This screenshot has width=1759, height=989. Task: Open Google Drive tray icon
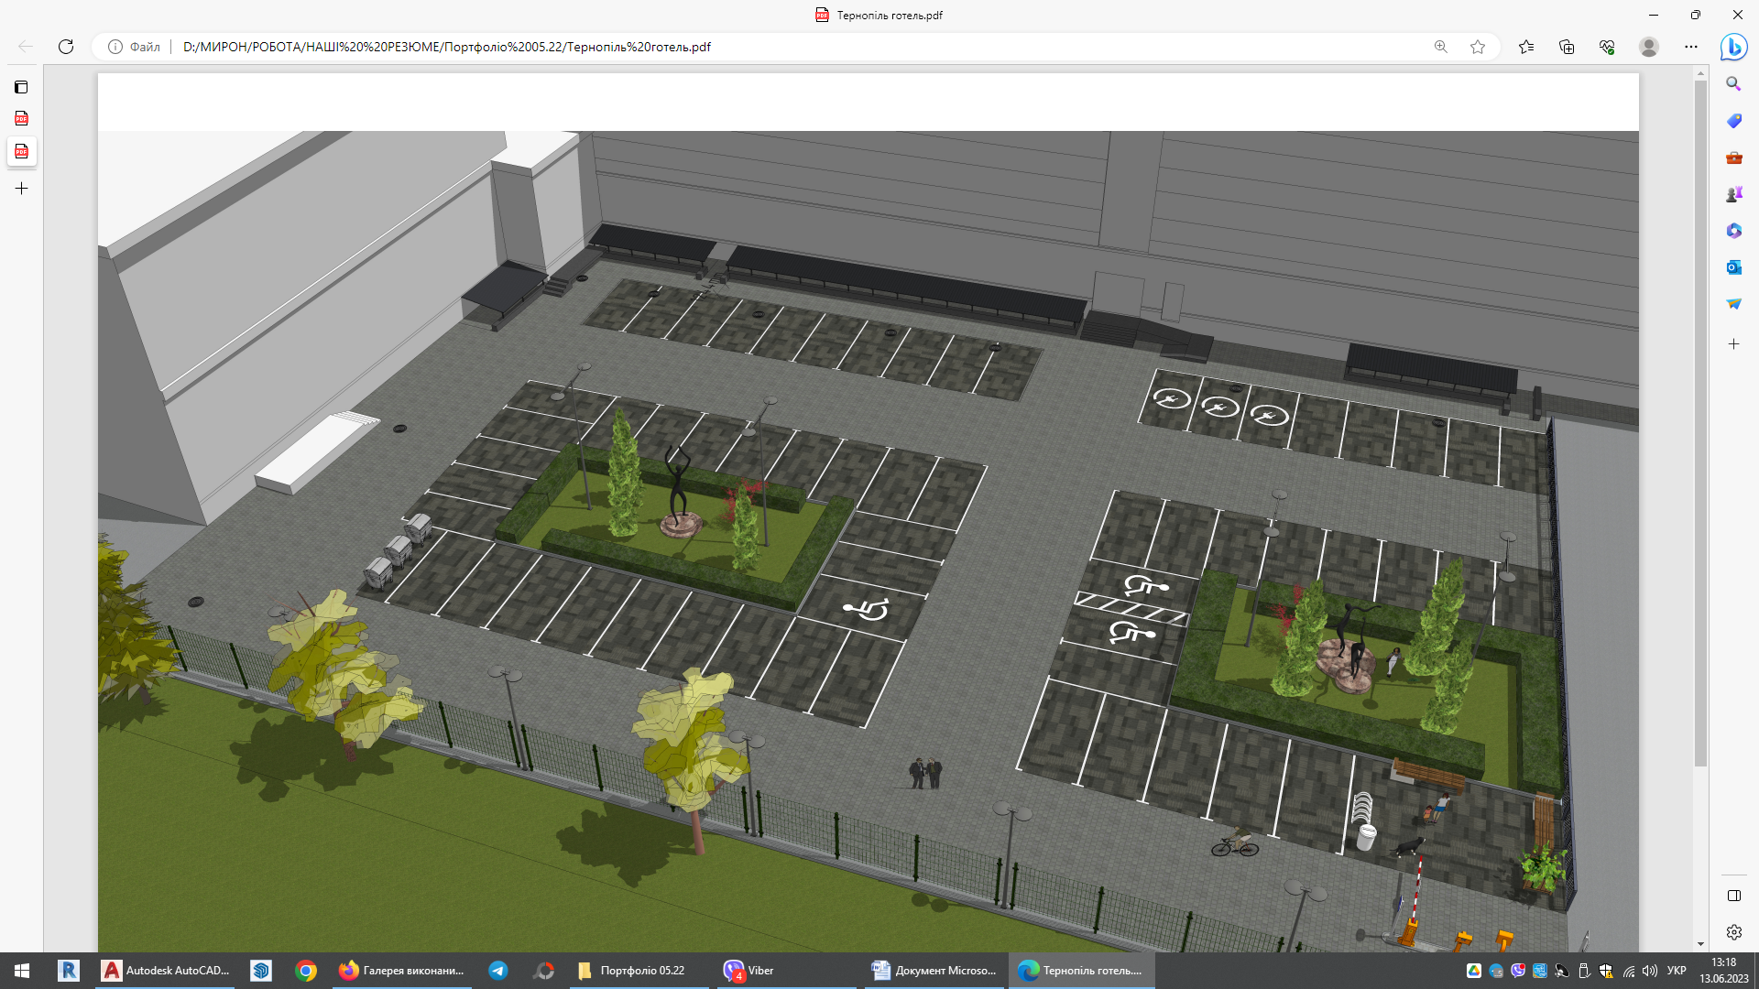pos(1473,971)
